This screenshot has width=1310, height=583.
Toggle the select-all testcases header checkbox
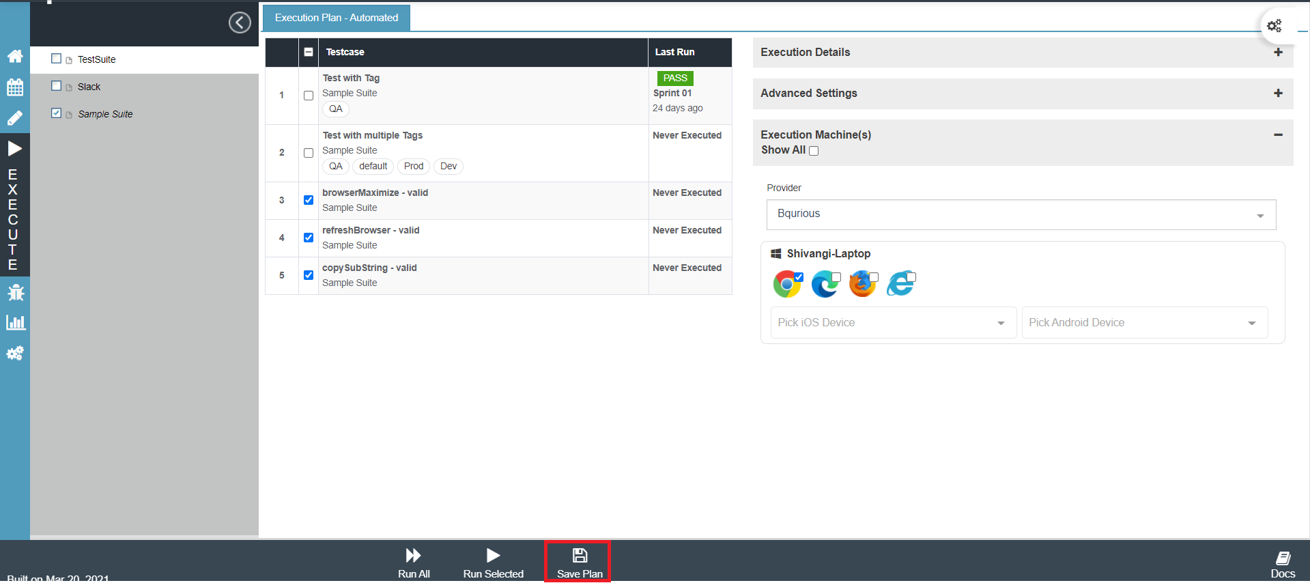click(x=309, y=52)
